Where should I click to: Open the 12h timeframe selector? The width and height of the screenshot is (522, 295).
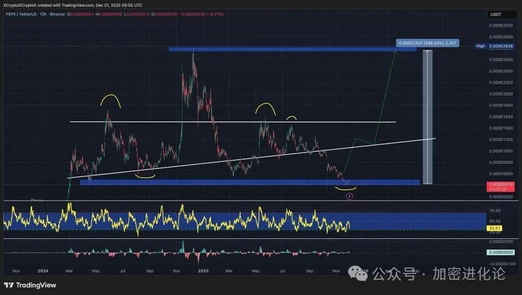coord(42,14)
